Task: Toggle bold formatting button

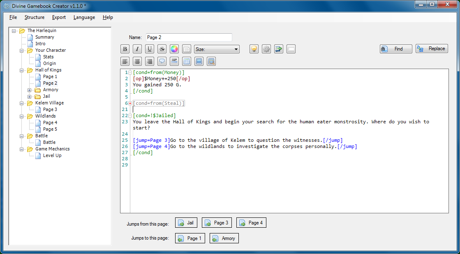Action: pos(125,49)
